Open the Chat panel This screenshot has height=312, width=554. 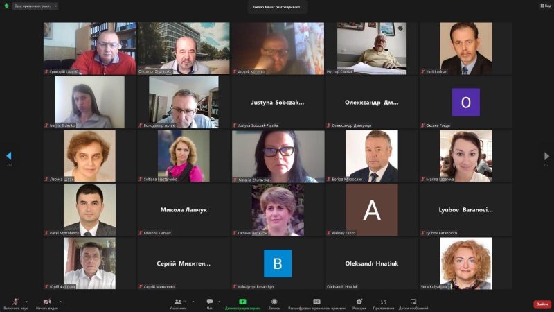210,302
